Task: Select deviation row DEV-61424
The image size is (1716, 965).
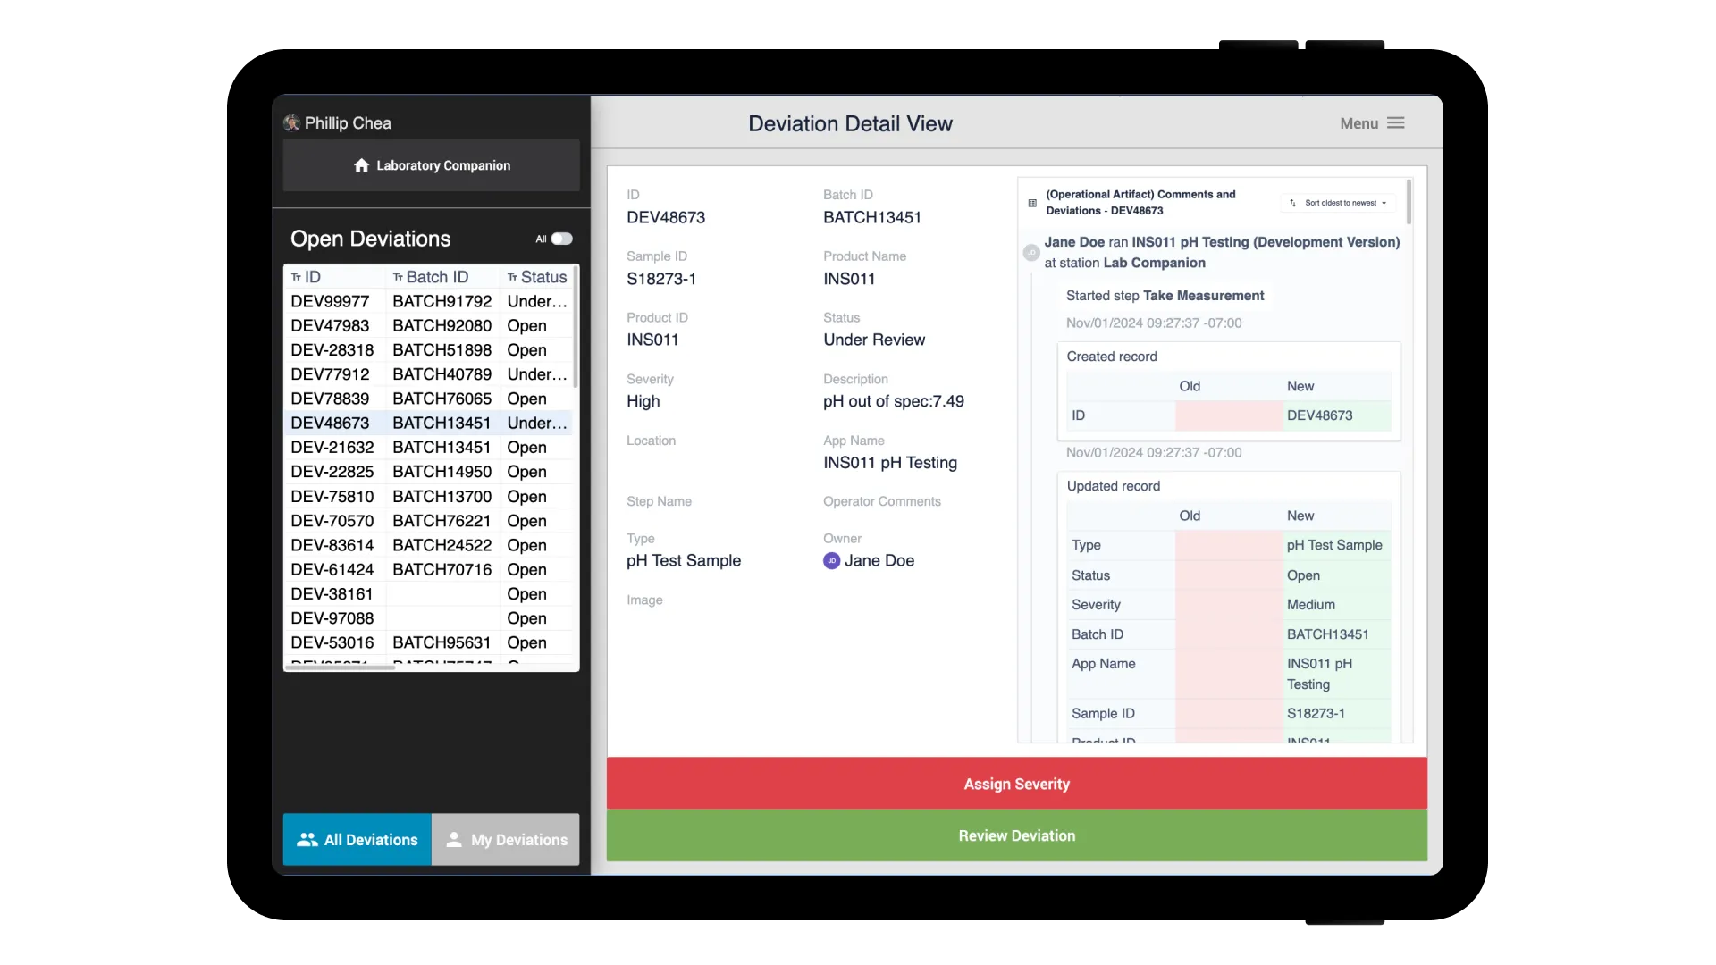Action: tap(428, 569)
